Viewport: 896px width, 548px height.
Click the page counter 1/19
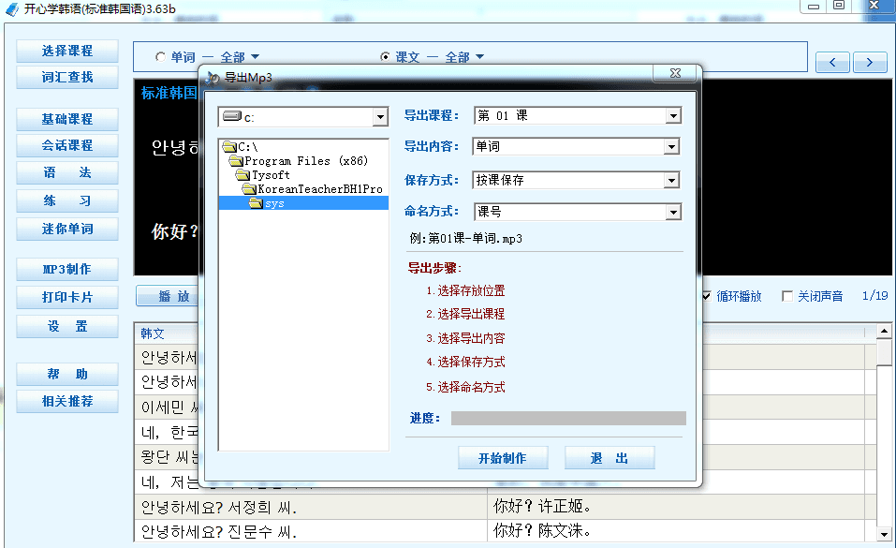[x=874, y=296]
